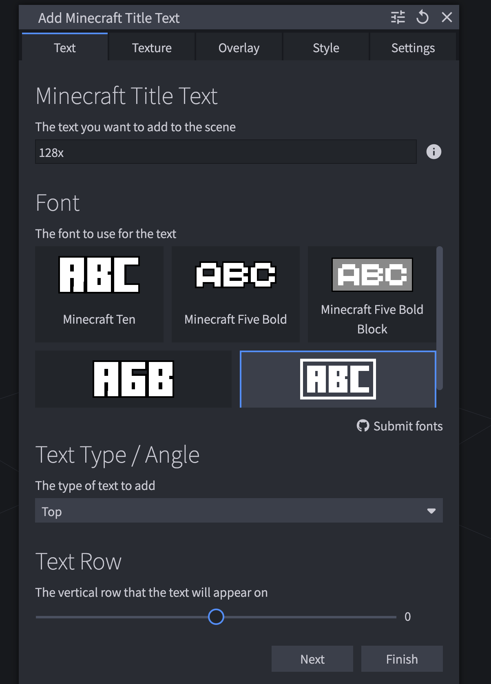Click the reset values icon
The width and height of the screenshot is (491, 684).
click(422, 18)
